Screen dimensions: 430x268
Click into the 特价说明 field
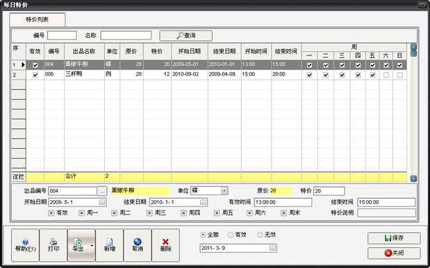click(x=386, y=213)
